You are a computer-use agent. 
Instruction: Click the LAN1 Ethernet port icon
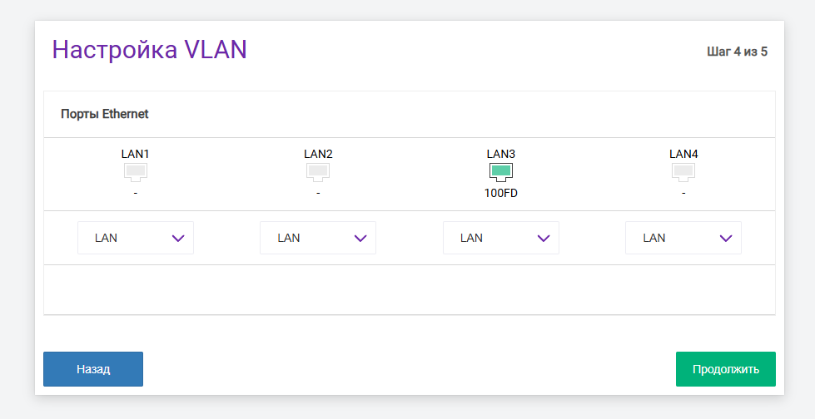[135, 171]
